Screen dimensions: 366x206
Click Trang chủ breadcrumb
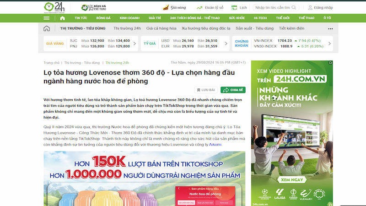(51, 63)
